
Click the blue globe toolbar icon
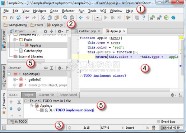(x=173, y=18)
